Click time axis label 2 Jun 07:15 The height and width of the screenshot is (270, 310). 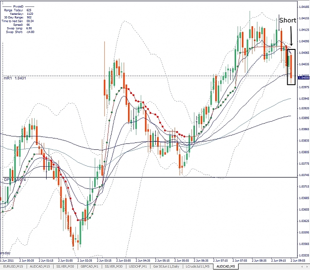pyautogui.click(x=220, y=260)
